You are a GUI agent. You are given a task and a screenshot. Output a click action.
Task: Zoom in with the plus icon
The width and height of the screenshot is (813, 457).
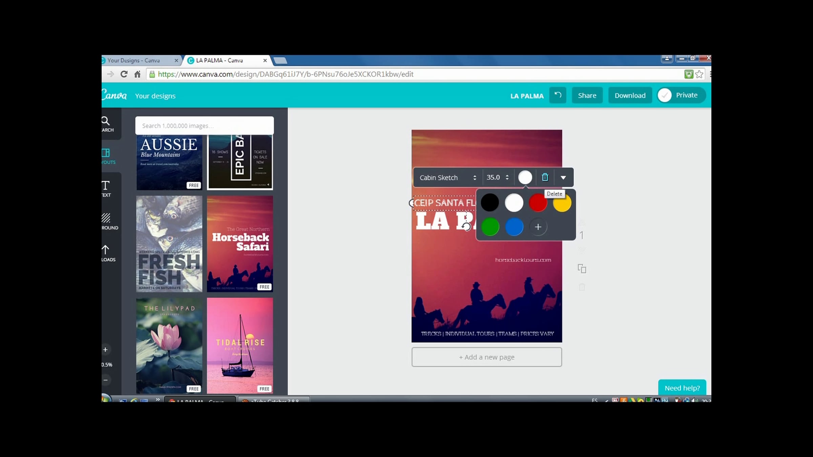105,350
